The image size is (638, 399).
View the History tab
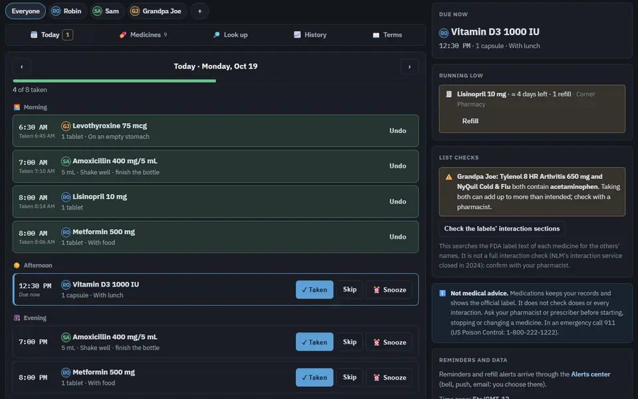[310, 35]
